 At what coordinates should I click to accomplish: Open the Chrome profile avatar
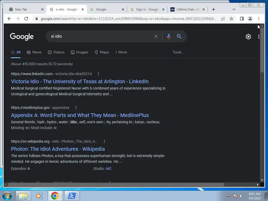coord(250,19)
